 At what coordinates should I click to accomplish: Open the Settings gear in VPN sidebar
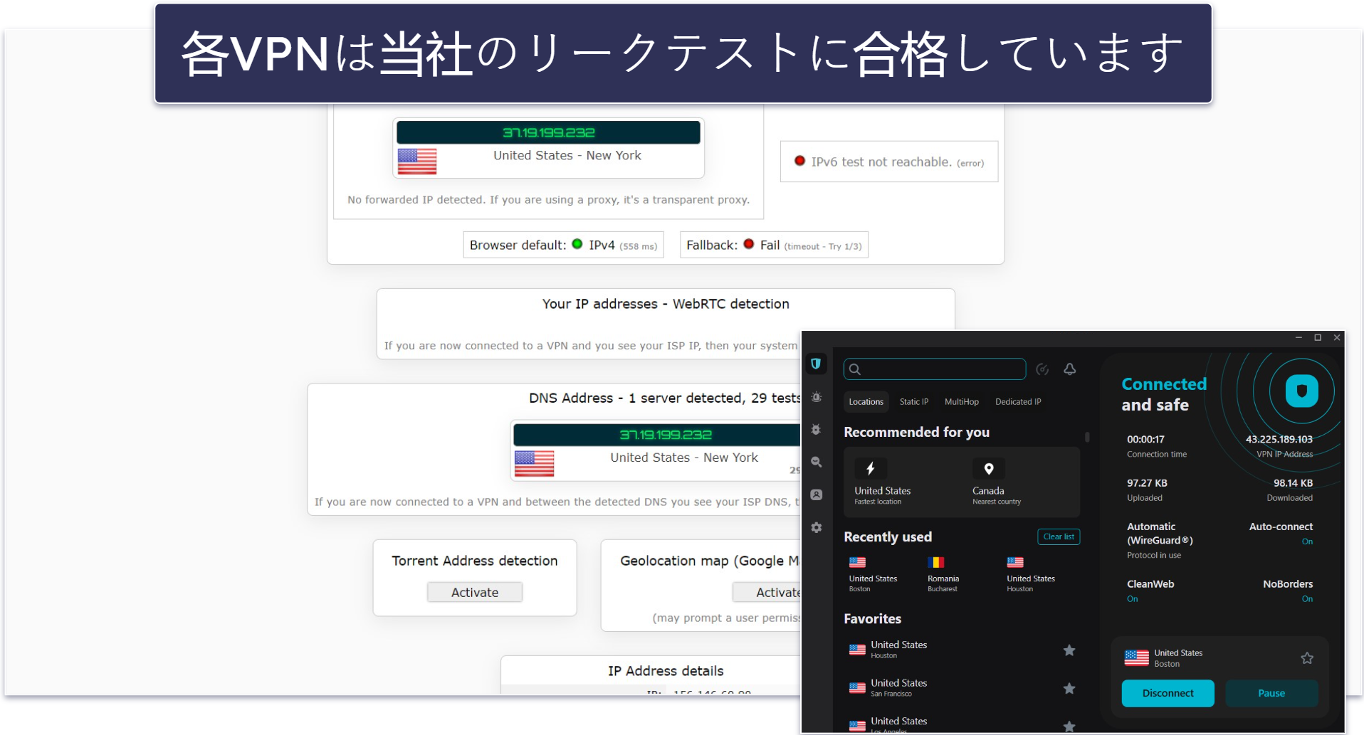(817, 527)
